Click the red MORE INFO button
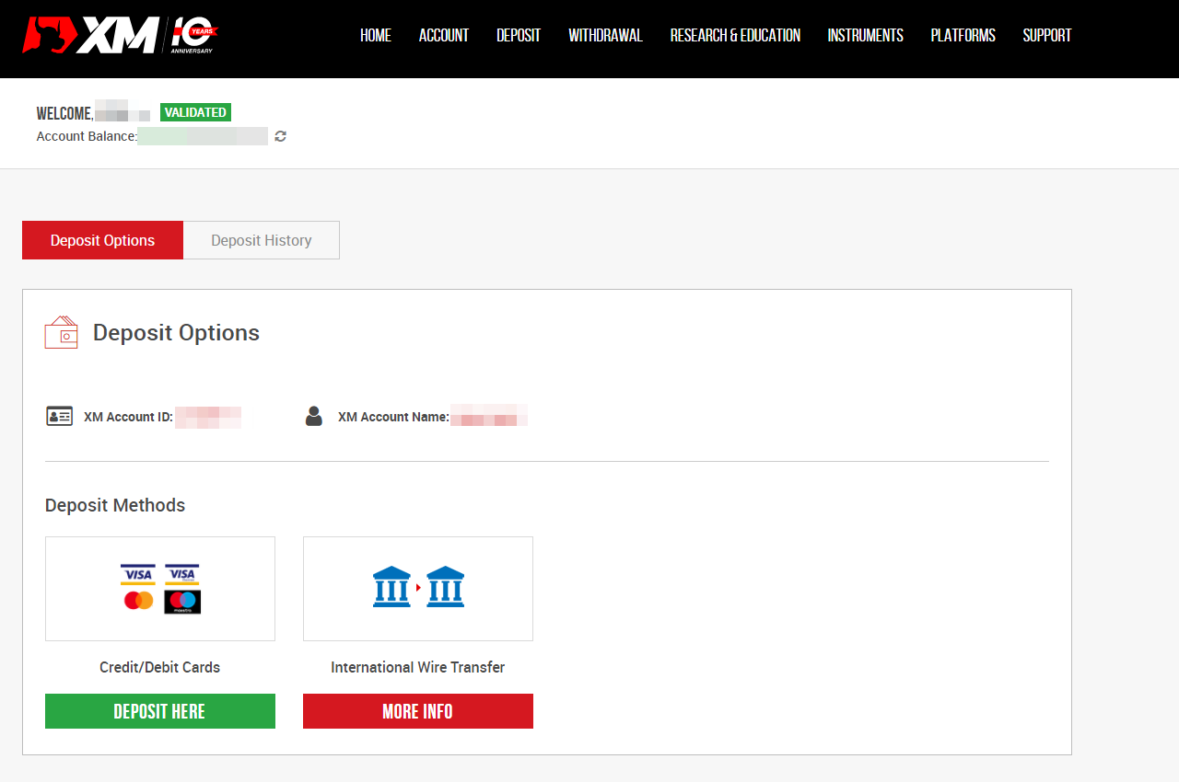1179x782 pixels. coord(418,711)
